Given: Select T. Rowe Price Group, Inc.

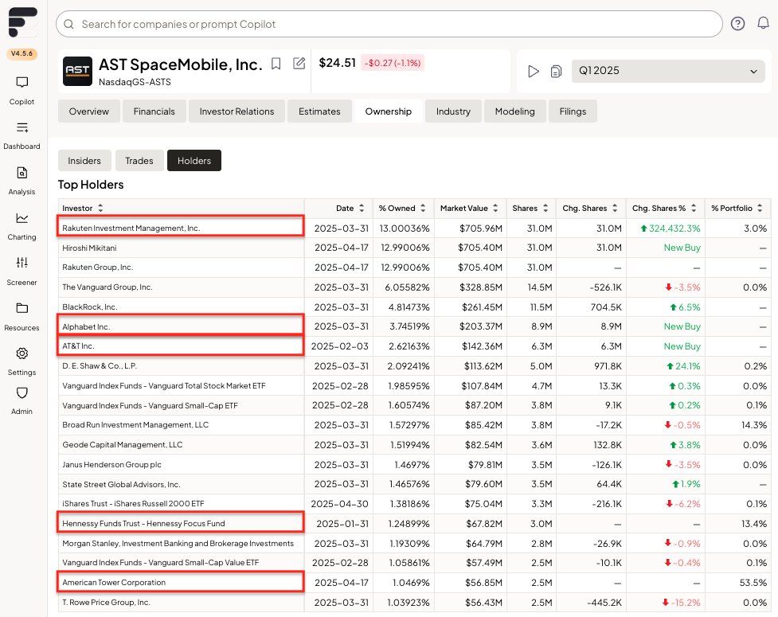Looking at the screenshot, I should 106,603.
